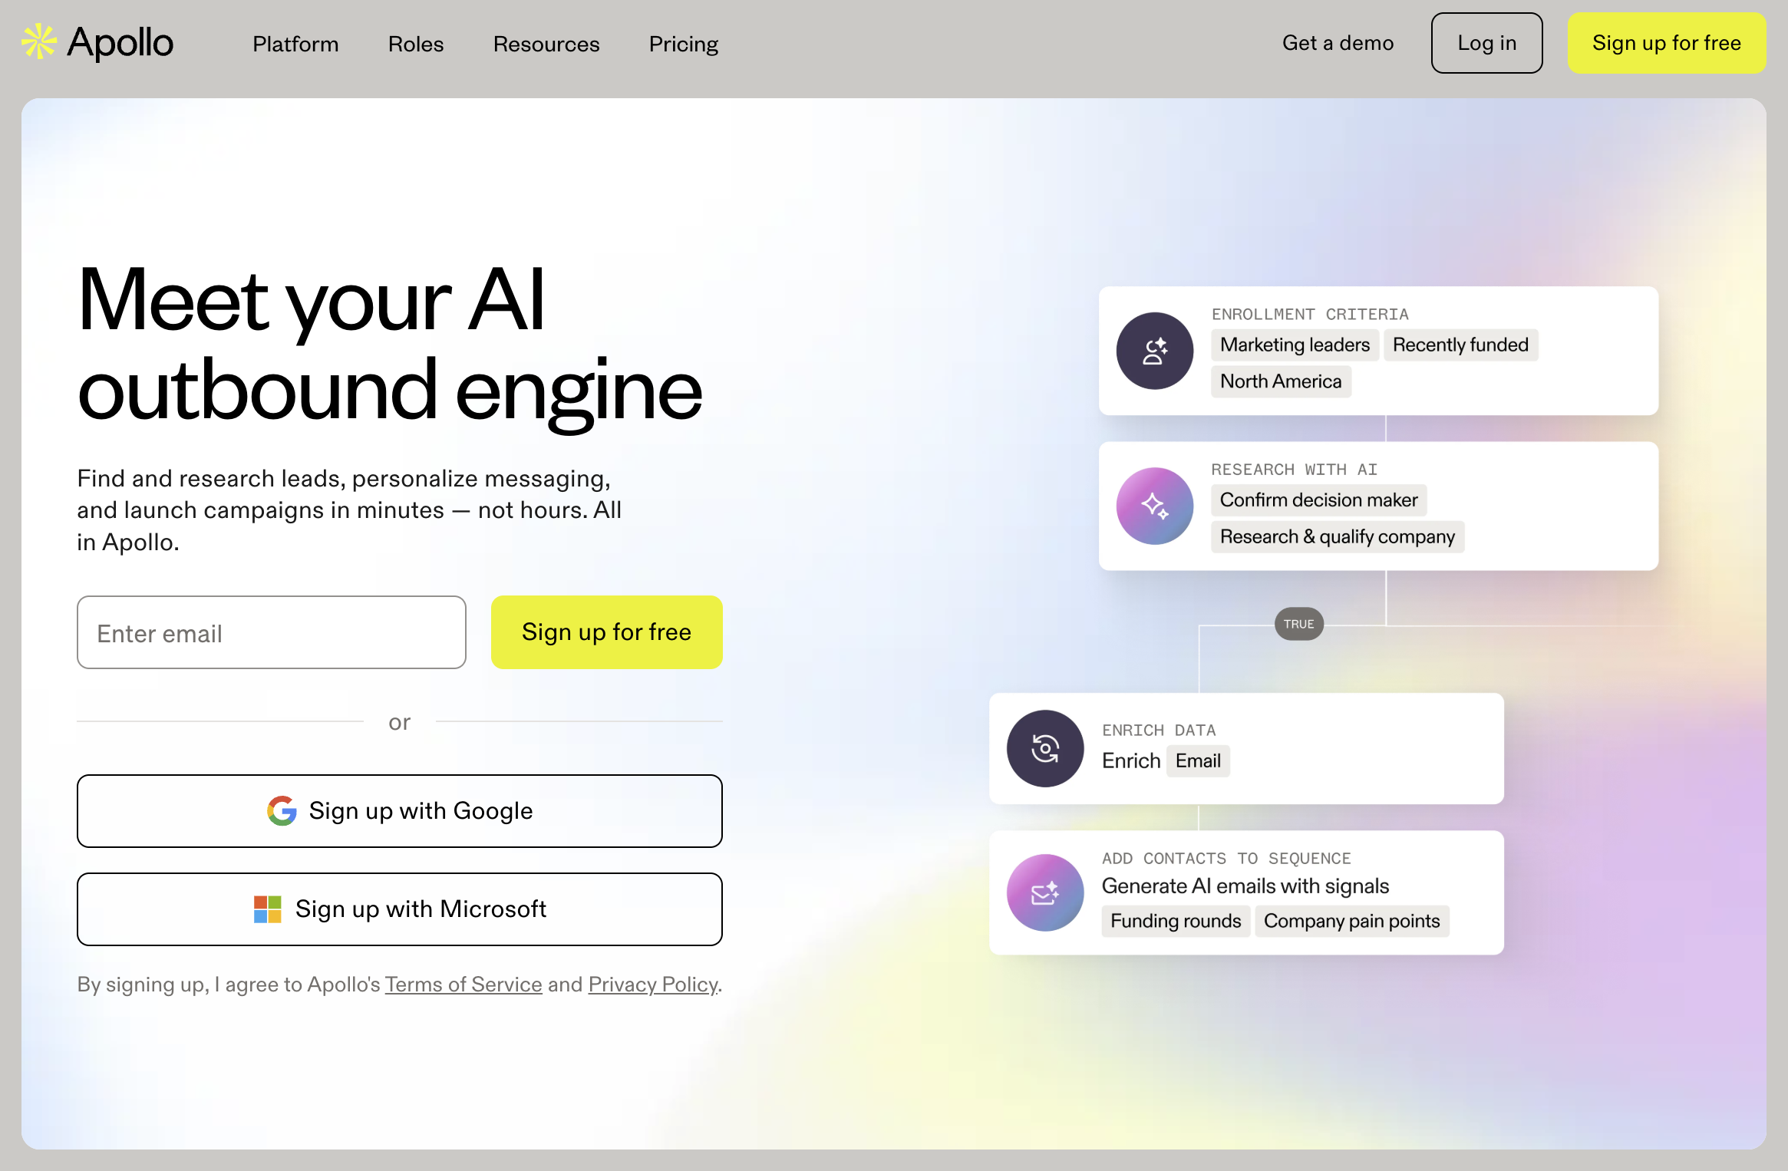The image size is (1788, 1171).
Task: Click the header Sign up for free button
Action: 1666,43
